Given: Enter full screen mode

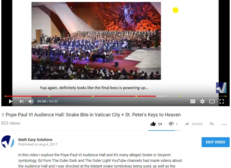Looking at the screenshot, I should point(222,101).
